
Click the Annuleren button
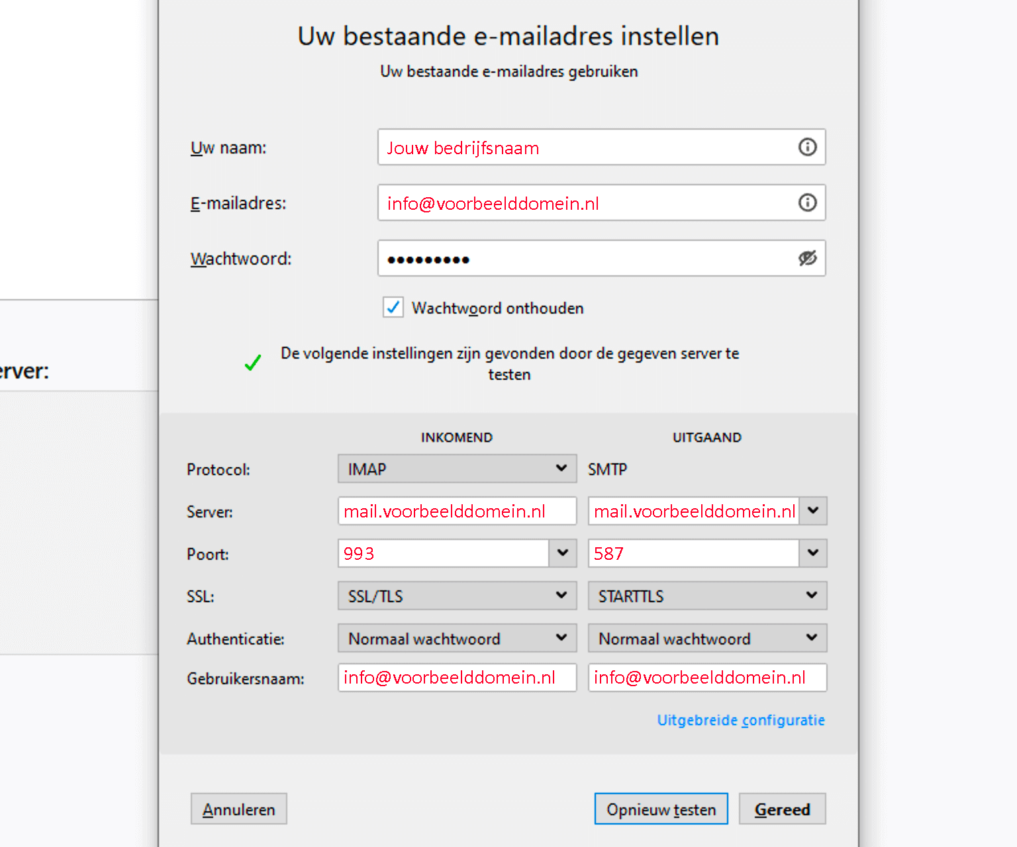click(x=238, y=809)
